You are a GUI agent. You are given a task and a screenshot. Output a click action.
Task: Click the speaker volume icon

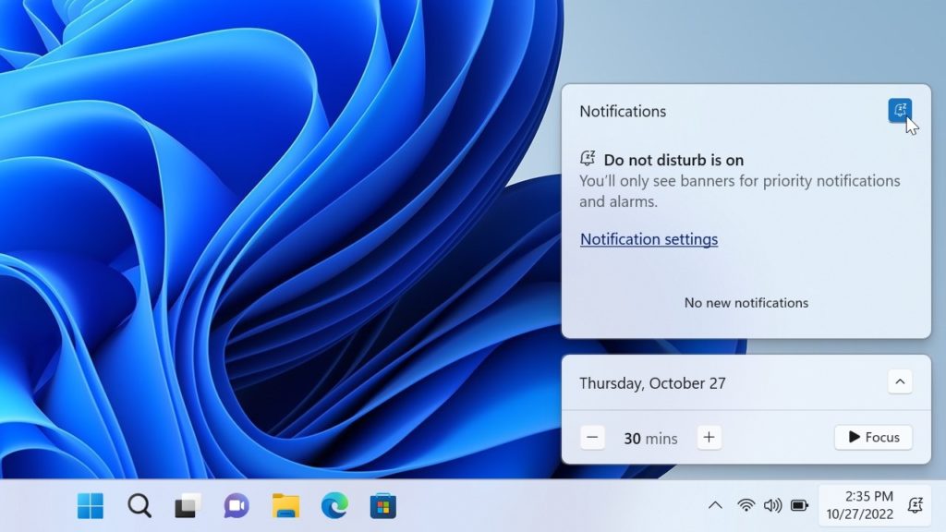click(x=772, y=505)
